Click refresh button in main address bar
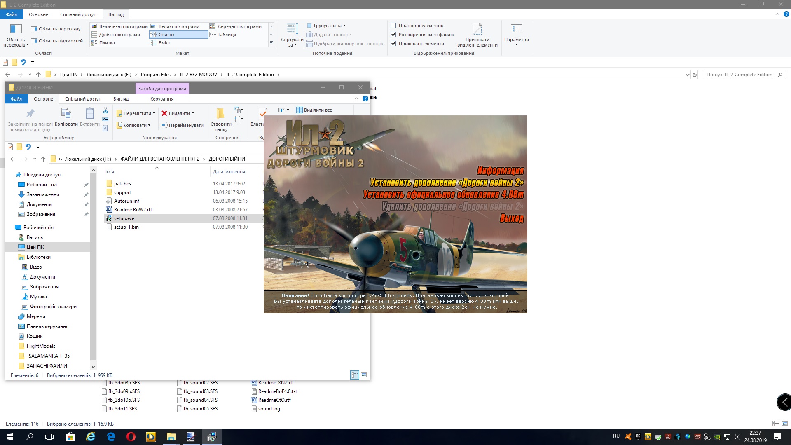Image resolution: width=791 pixels, height=445 pixels. (x=695, y=75)
